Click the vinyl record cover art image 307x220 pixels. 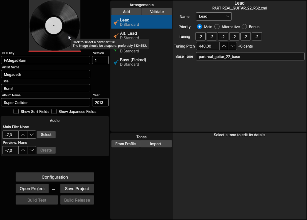(x=55, y=25)
